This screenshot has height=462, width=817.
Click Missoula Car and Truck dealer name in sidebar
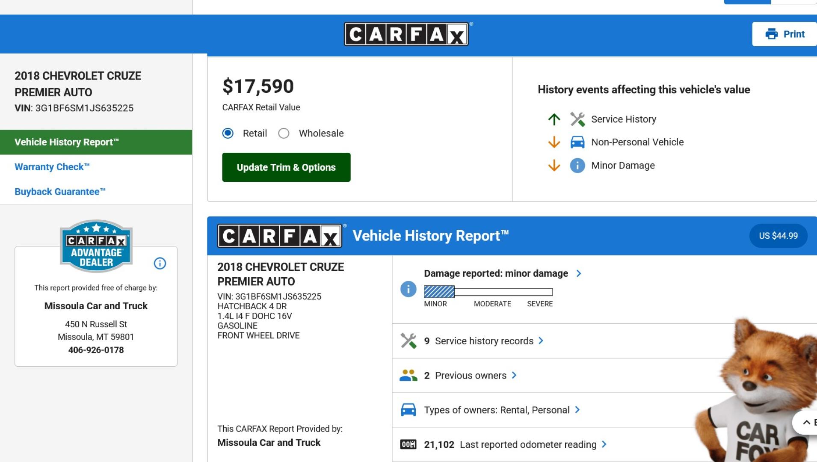pos(96,306)
